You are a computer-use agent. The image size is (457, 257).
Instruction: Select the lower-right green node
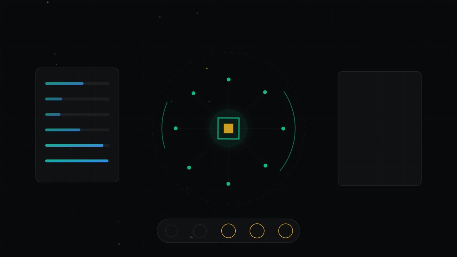click(x=265, y=166)
